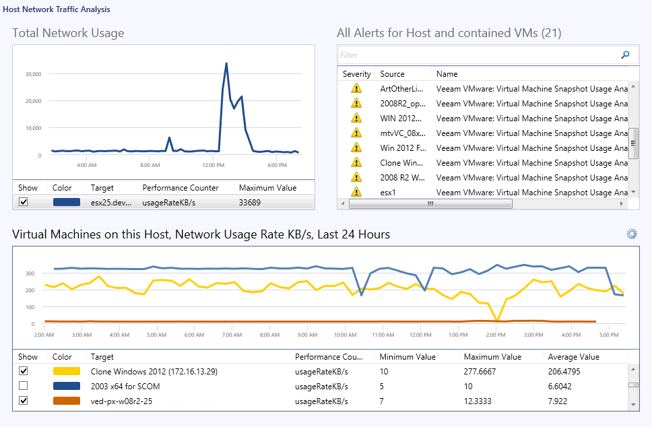Viewport: 652px width, 427px height.
Task: Uncheck Show for esx25 host series
Action: coord(24,202)
